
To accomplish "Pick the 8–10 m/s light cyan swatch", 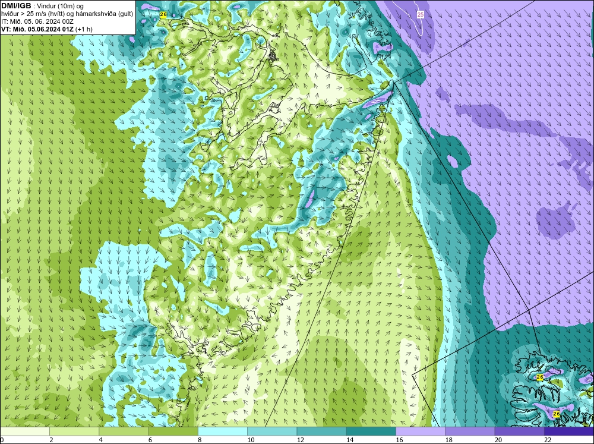I will pyautogui.click(x=223, y=431).
